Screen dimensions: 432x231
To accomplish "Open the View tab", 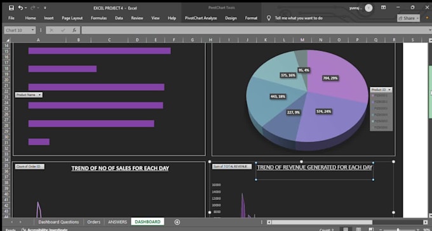I will pyautogui.click(x=156, y=18).
